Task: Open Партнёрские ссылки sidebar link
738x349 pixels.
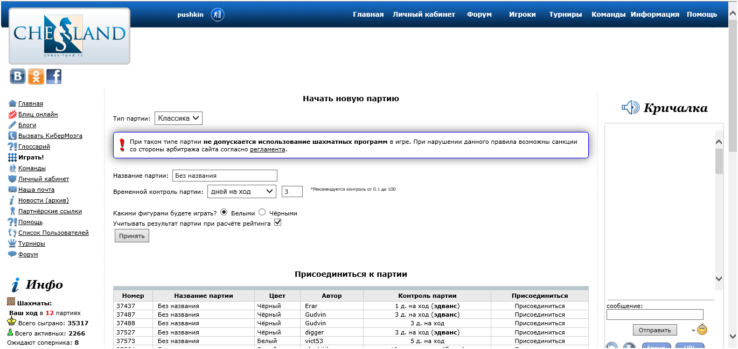Action: (x=50, y=211)
